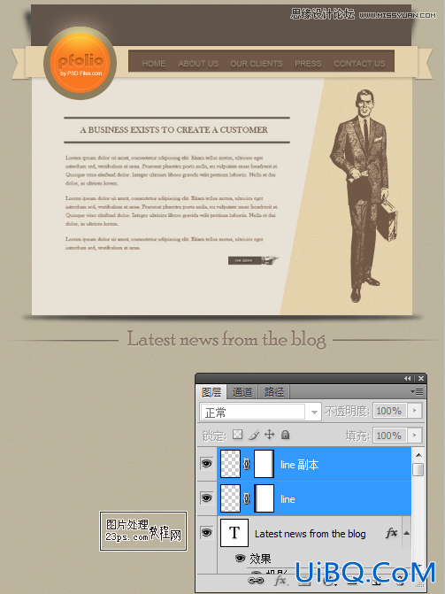
Task: Toggle visibility of the line layer
Action: 206,498
